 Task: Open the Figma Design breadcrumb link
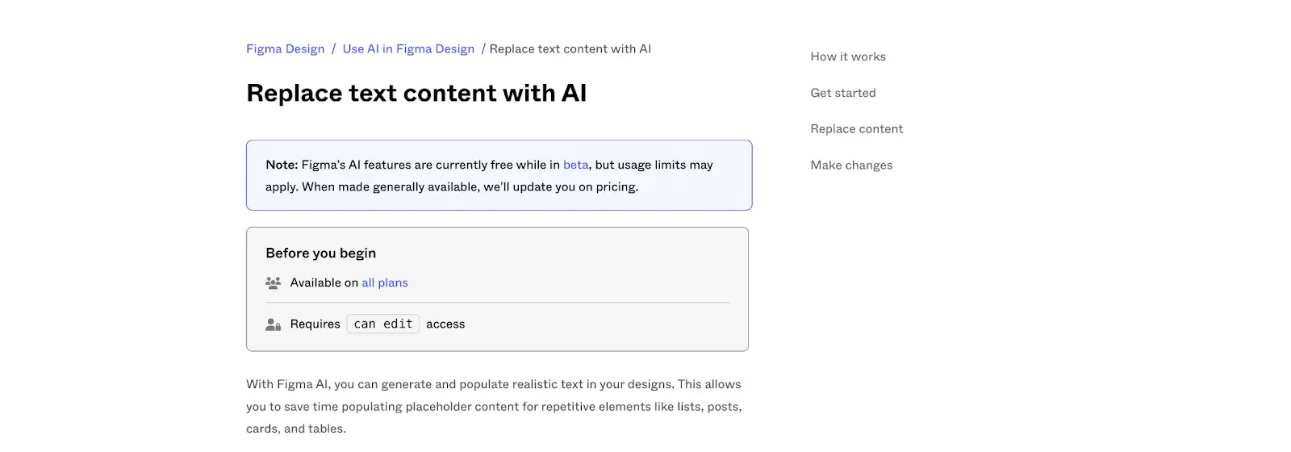tap(285, 48)
